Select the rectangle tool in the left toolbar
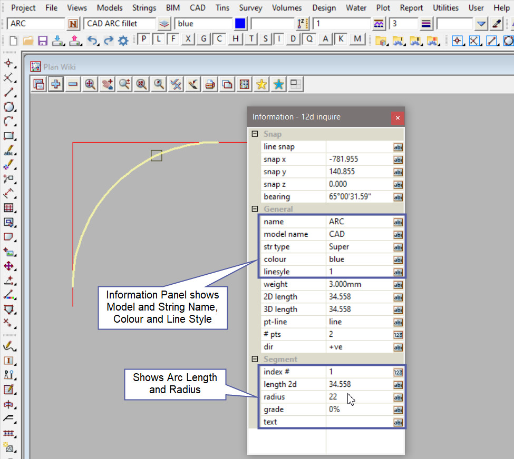Screen dimensions: 514x459 tap(9, 136)
